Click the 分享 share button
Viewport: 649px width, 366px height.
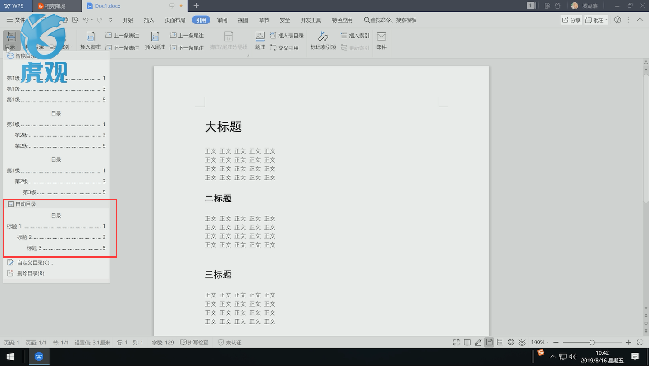pyautogui.click(x=571, y=20)
